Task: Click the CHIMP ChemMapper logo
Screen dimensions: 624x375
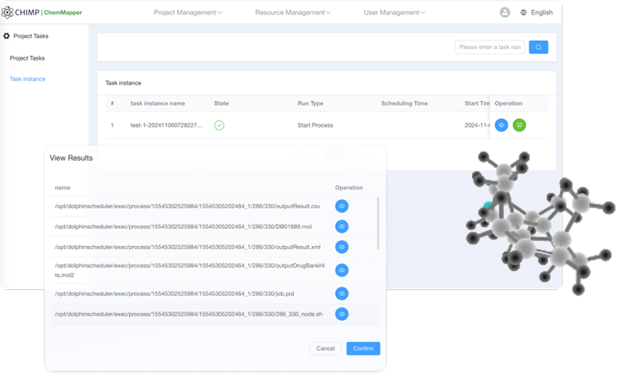Action: point(42,13)
